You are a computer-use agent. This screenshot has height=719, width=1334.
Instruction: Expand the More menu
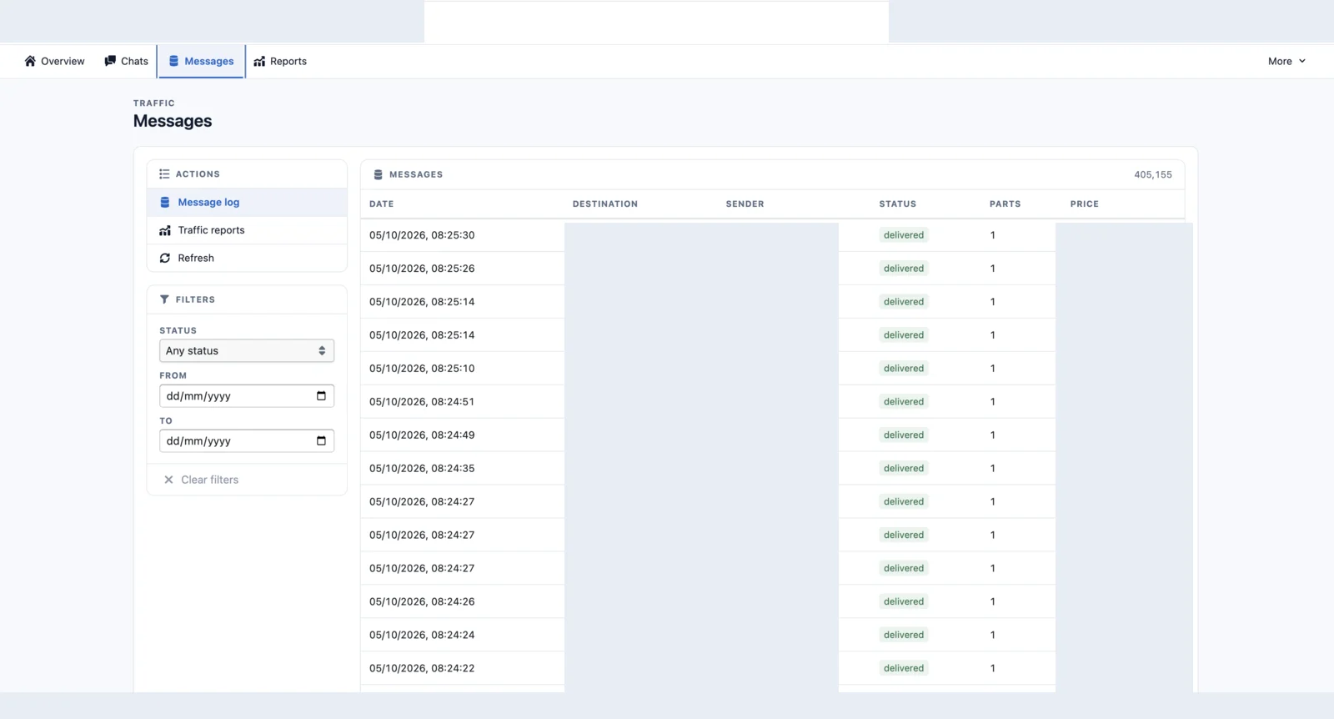click(1286, 61)
